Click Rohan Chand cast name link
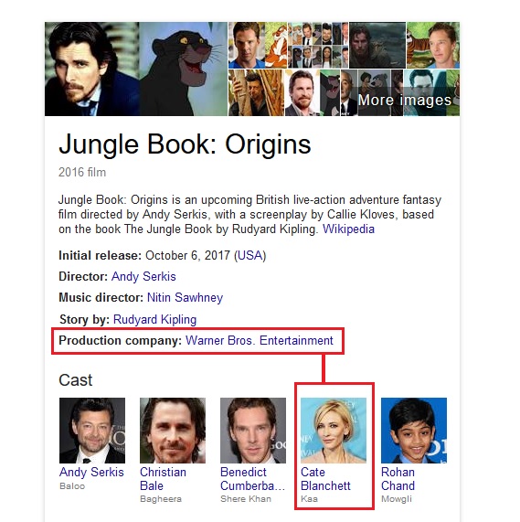This screenshot has width=520, height=522. point(398,479)
